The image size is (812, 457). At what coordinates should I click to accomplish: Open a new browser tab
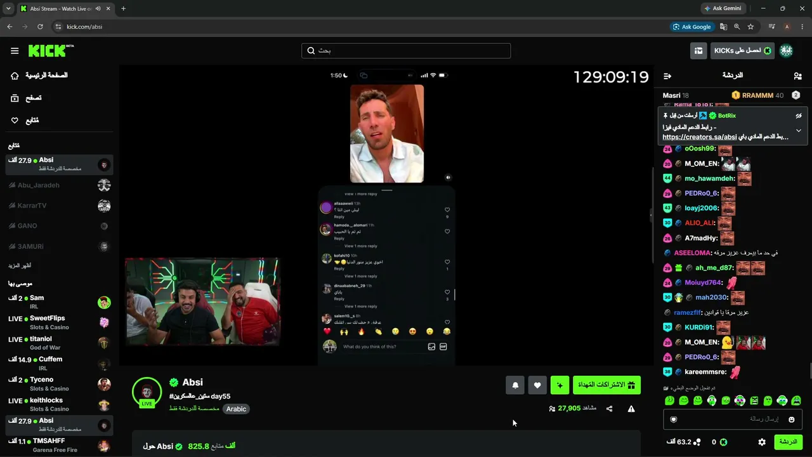[123, 8]
